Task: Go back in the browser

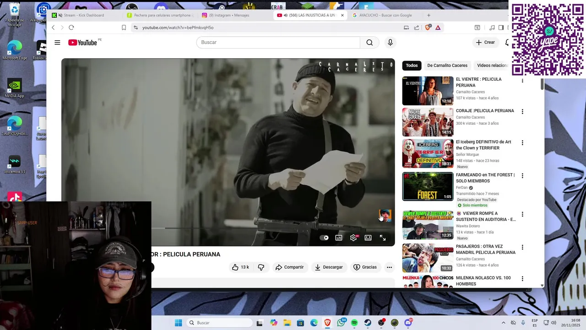Action: 53,27
